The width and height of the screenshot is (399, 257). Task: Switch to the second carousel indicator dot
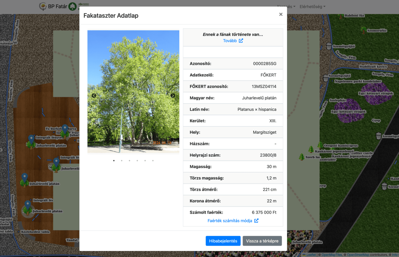[122, 161]
